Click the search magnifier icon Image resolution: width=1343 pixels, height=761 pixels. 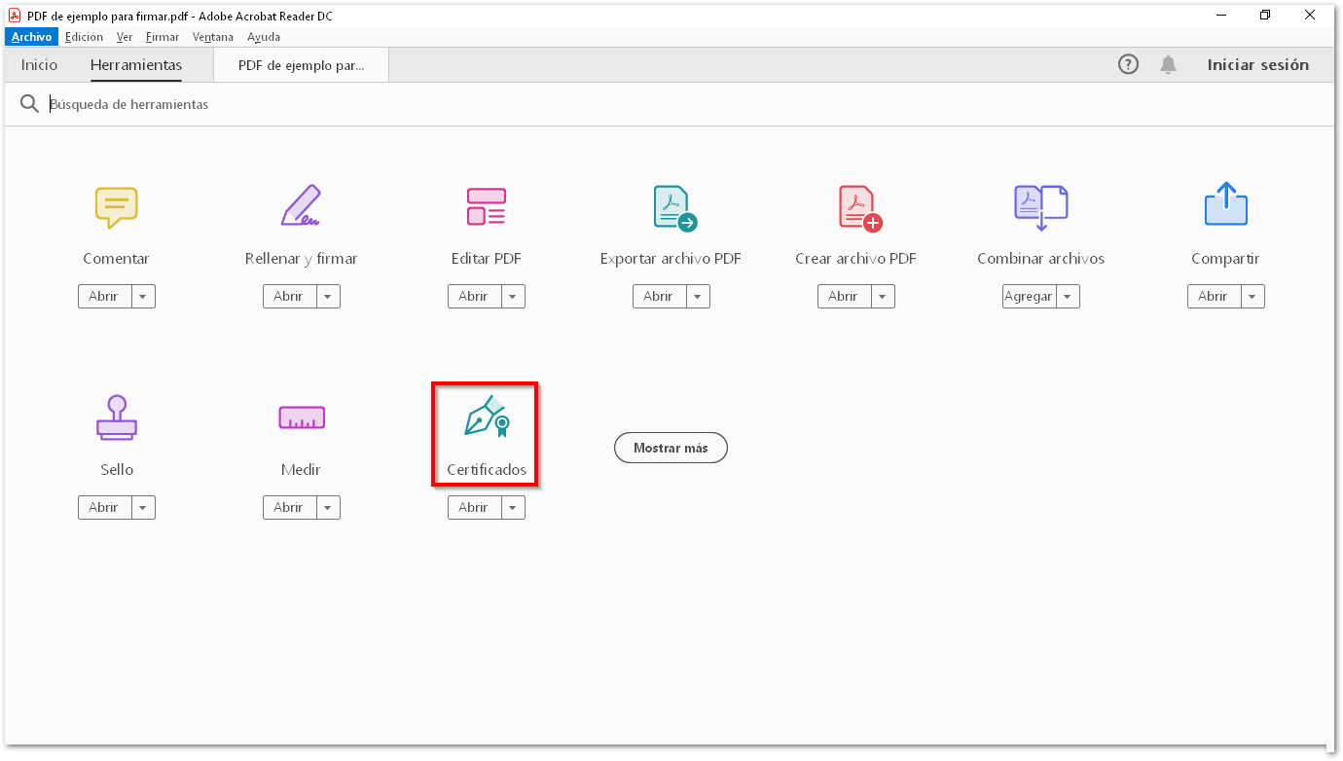coord(29,104)
